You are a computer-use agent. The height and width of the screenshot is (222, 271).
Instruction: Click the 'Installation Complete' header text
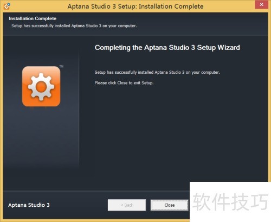tap(33, 18)
